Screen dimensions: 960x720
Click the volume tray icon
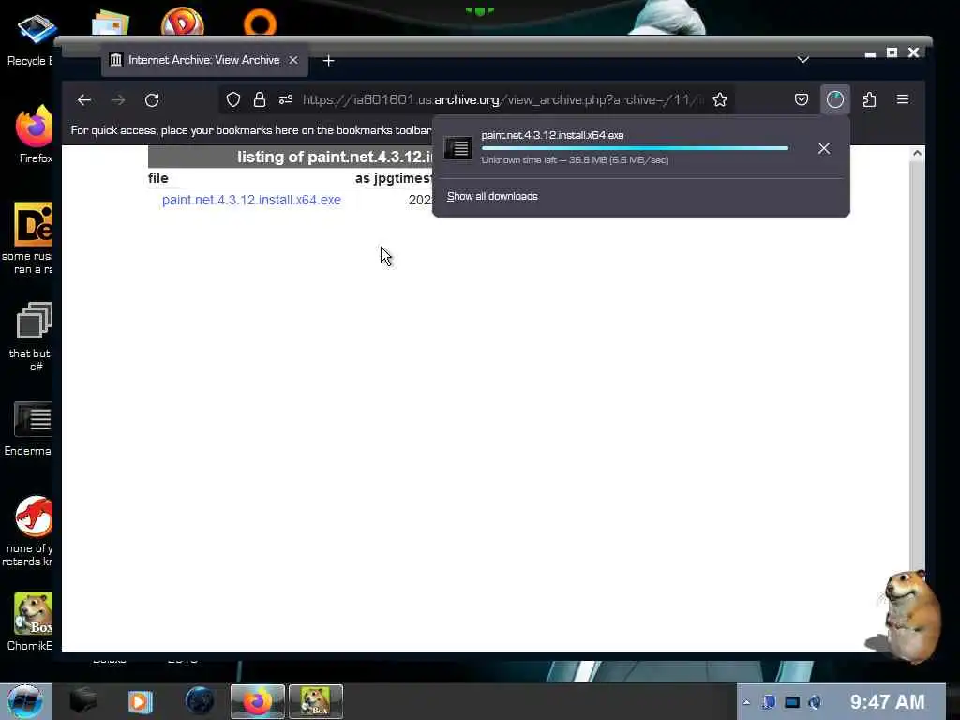coord(815,702)
